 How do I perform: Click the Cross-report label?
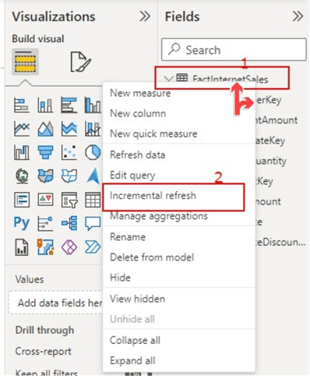coord(43,351)
